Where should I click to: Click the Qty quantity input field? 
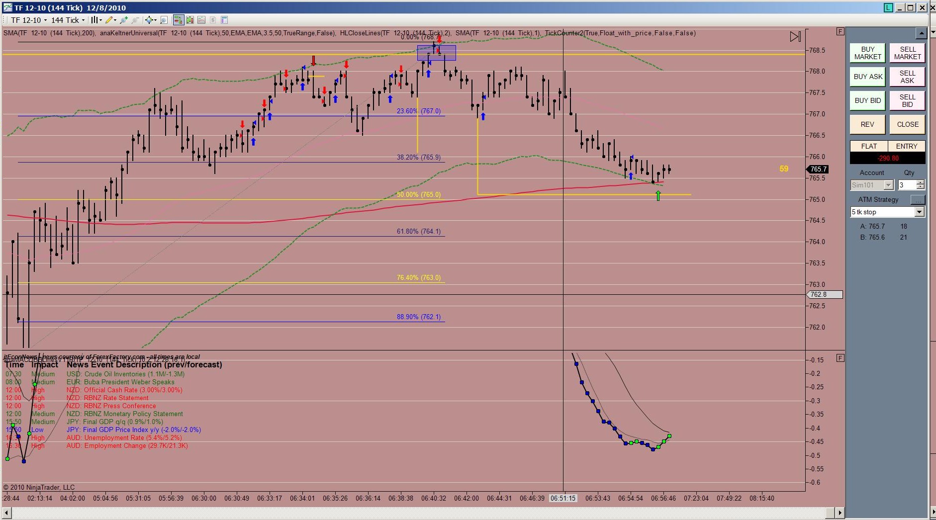click(907, 185)
